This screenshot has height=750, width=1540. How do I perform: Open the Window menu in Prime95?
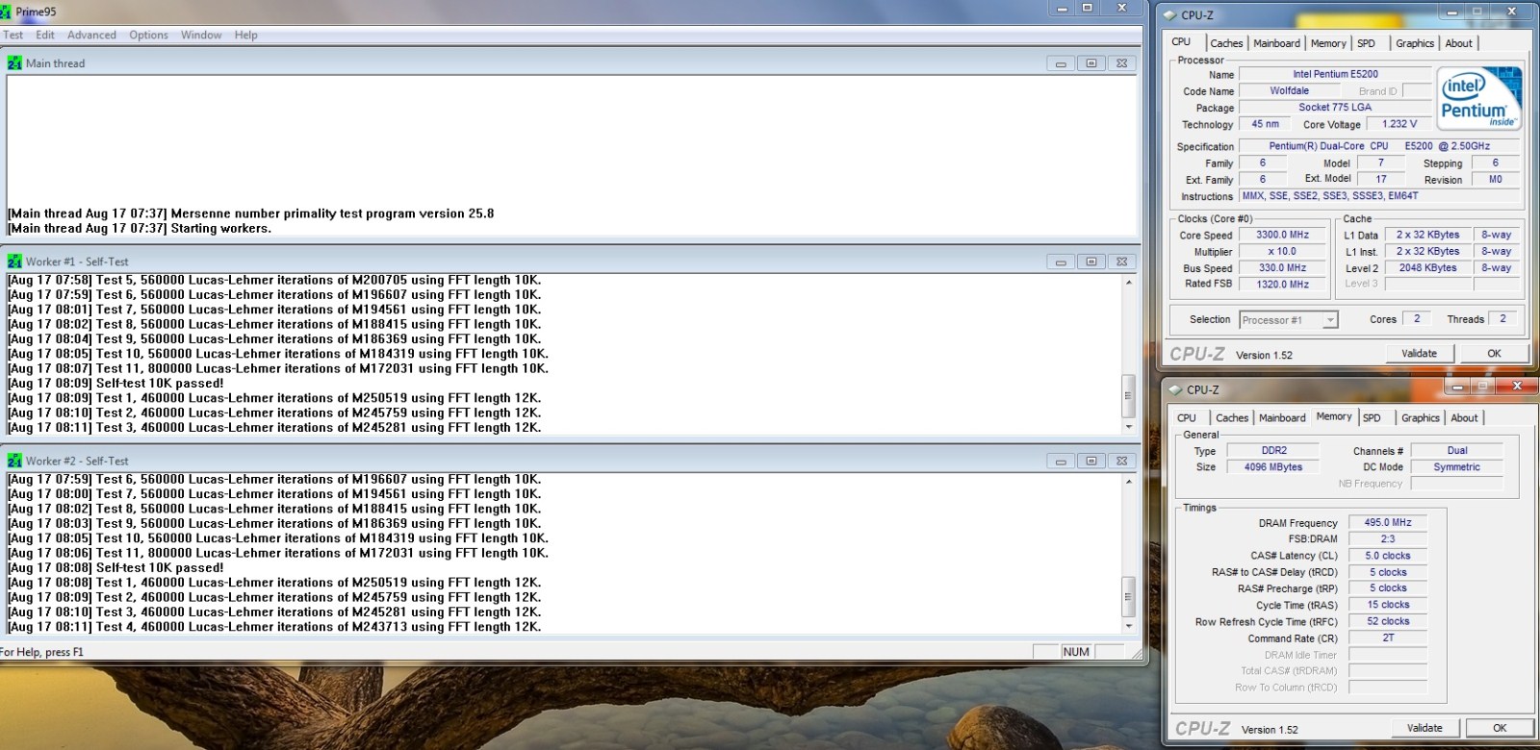(x=201, y=35)
